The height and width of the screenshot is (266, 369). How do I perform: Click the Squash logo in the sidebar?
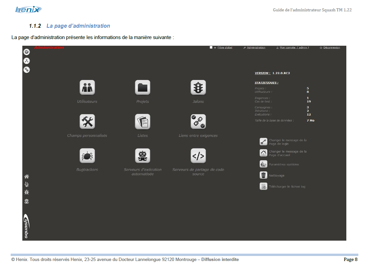[x=26, y=226]
